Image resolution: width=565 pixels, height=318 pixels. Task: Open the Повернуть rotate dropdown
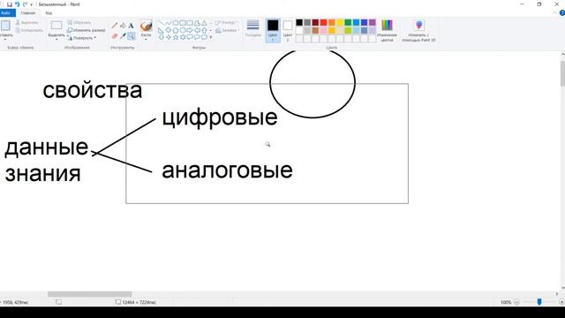82,38
